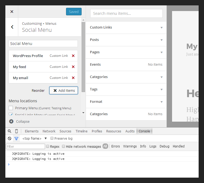Expand the Format section
The width and height of the screenshot is (204, 183).
(x=126, y=102)
